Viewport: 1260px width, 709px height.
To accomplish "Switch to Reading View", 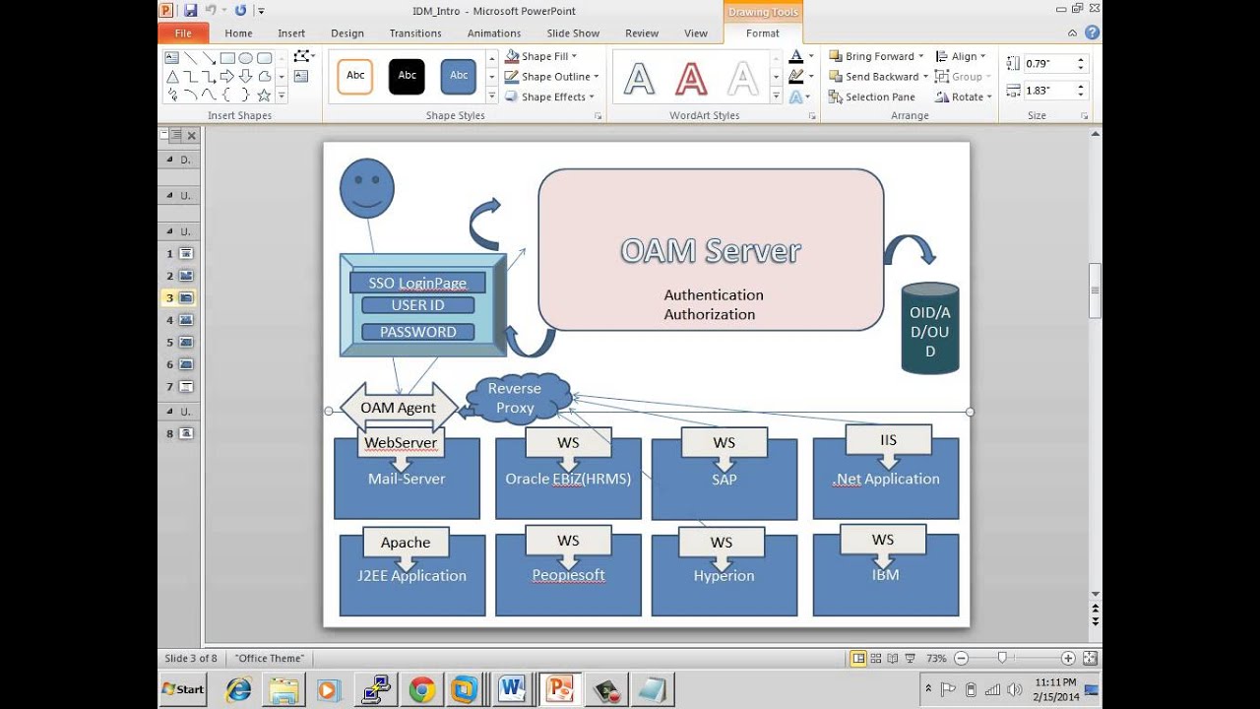I will (893, 658).
